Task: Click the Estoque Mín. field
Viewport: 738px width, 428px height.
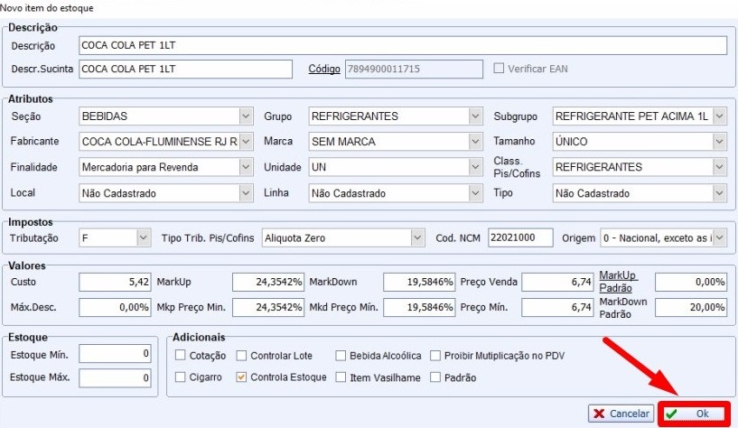Action: pyautogui.click(x=115, y=353)
